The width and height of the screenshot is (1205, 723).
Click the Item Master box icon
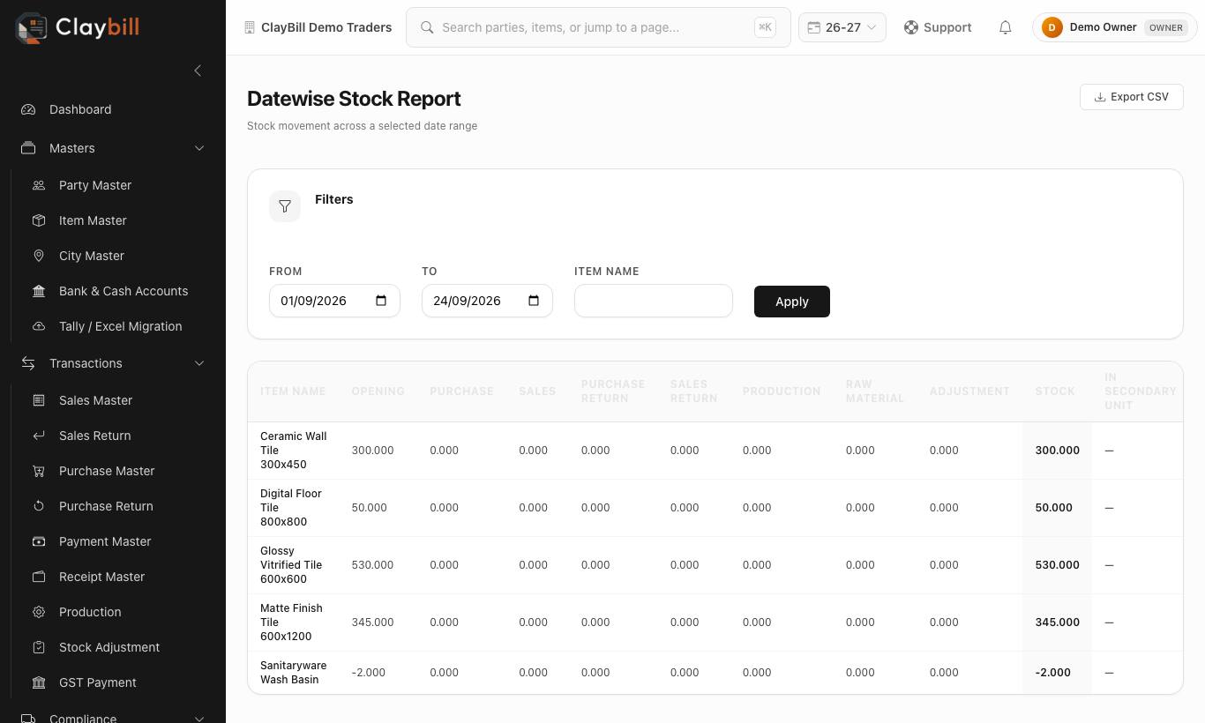tap(39, 220)
